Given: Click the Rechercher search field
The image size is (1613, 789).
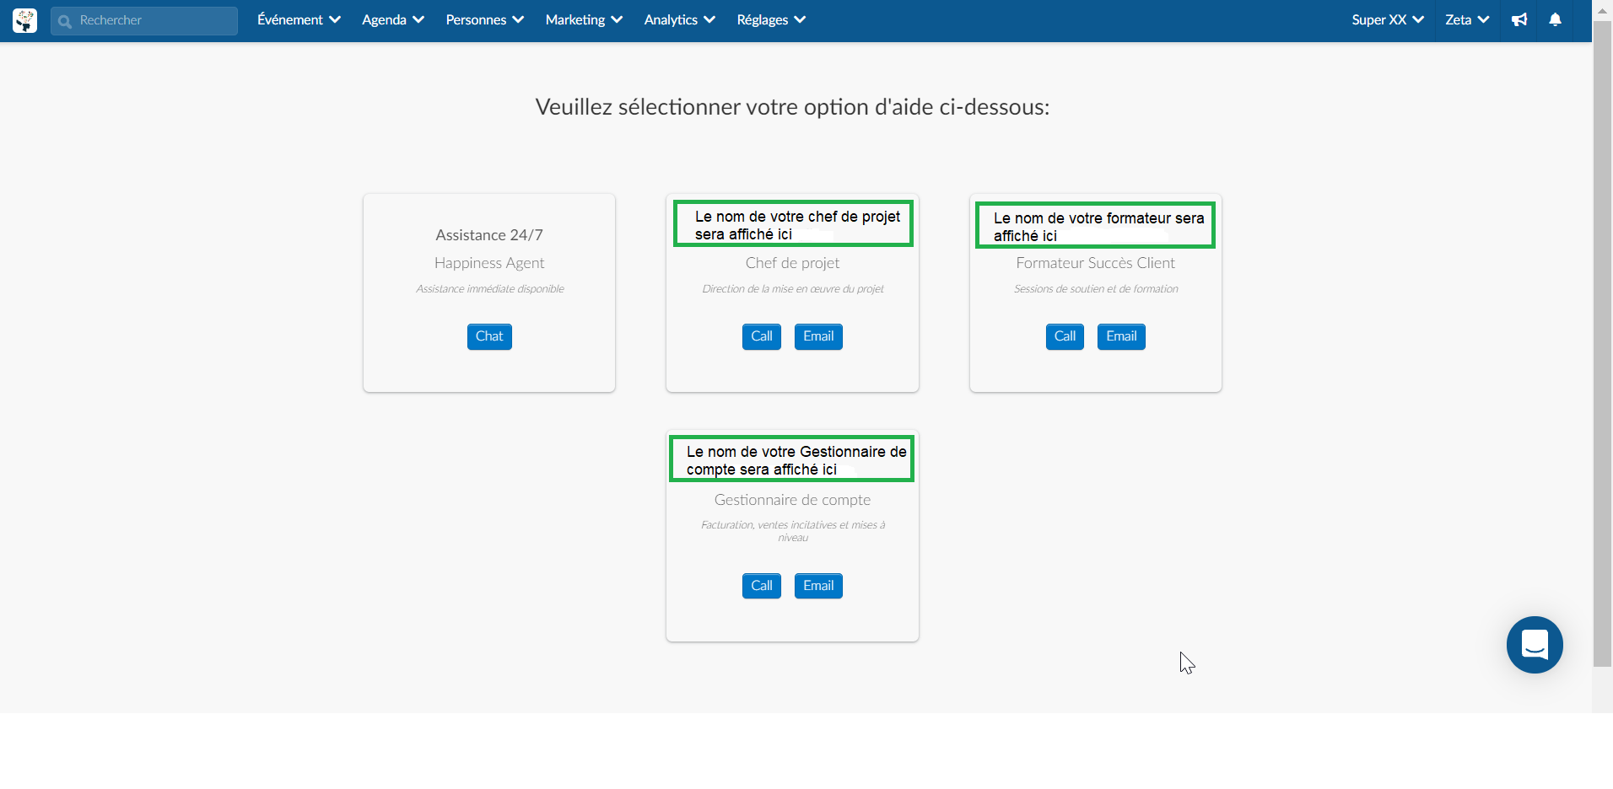Looking at the screenshot, I should pos(144,20).
